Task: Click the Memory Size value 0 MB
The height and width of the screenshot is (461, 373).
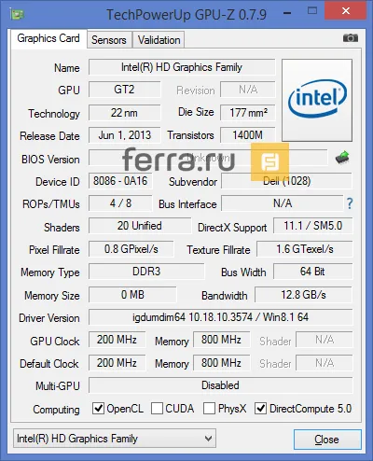Action: tap(132, 295)
